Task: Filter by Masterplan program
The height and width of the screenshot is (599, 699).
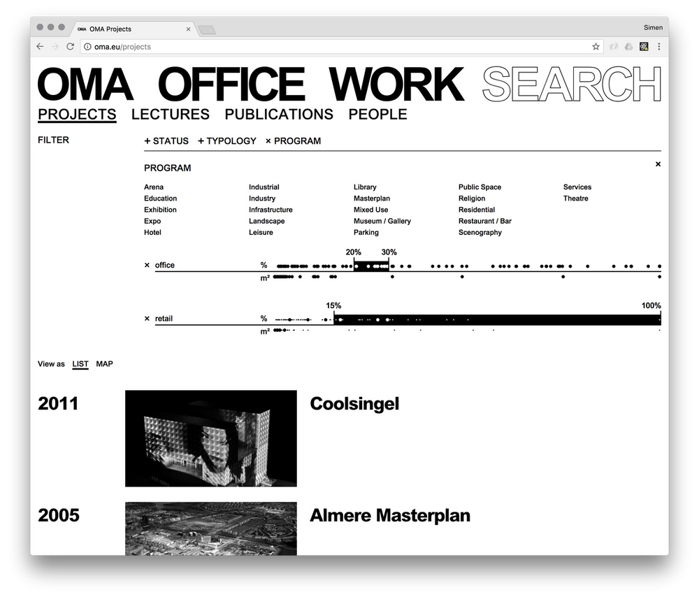Action: point(372,199)
